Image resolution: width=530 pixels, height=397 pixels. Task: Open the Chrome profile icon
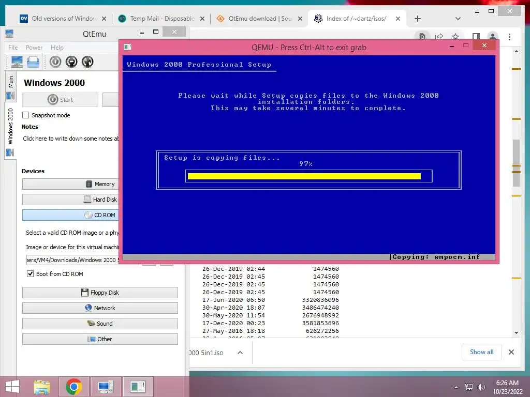(x=493, y=37)
